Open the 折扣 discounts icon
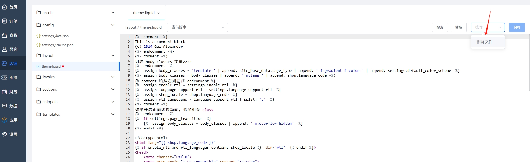The height and width of the screenshot is (162, 530). pyautogui.click(x=4, y=78)
